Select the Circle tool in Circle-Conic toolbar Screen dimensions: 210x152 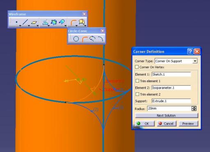(76, 39)
